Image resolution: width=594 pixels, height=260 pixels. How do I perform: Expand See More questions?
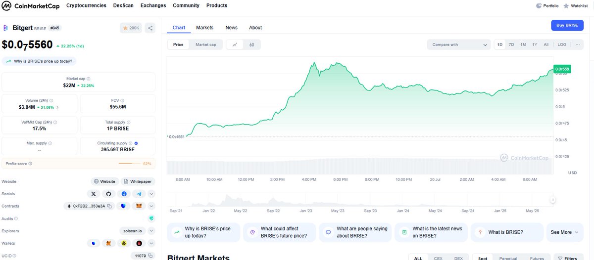[565, 232]
